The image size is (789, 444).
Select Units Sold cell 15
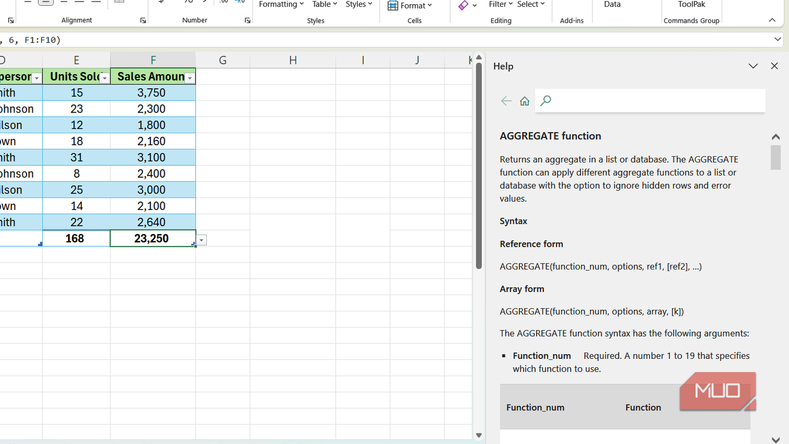point(76,93)
